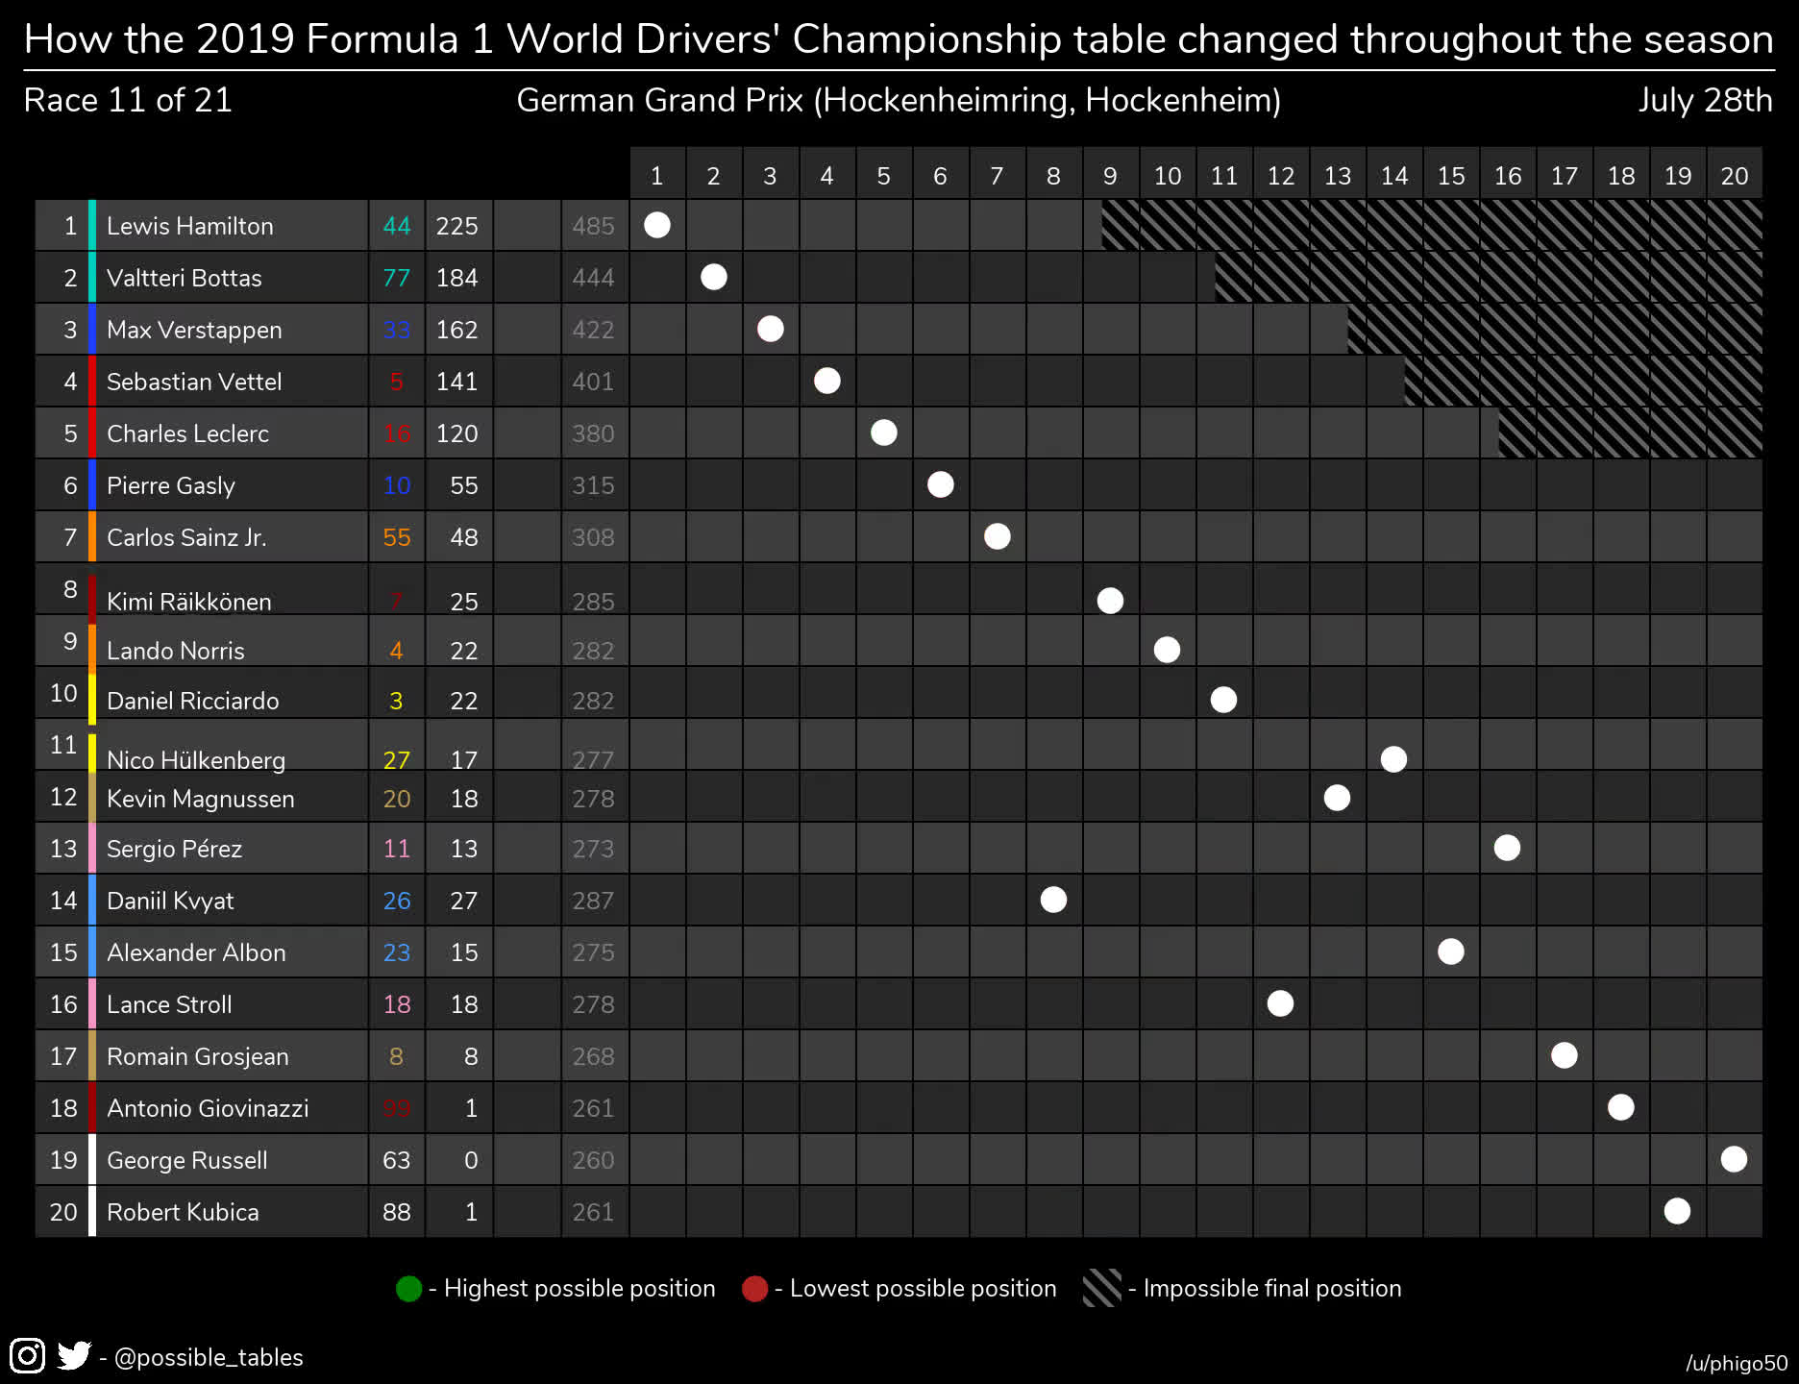
Task: Open the @possible_tables handle
Action: click(x=209, y=1357)
